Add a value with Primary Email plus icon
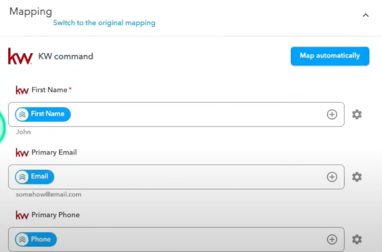Image resolution: width=382 pixels, height=252 pixels. [332, 177]
